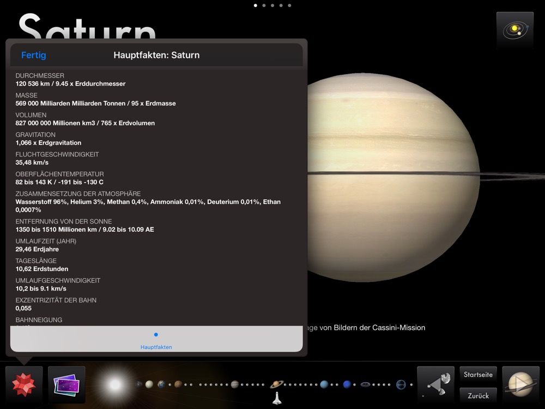Tap the fifth page indicator dot
The height and width of the screenshot is (409, 545).
point(289,5)
